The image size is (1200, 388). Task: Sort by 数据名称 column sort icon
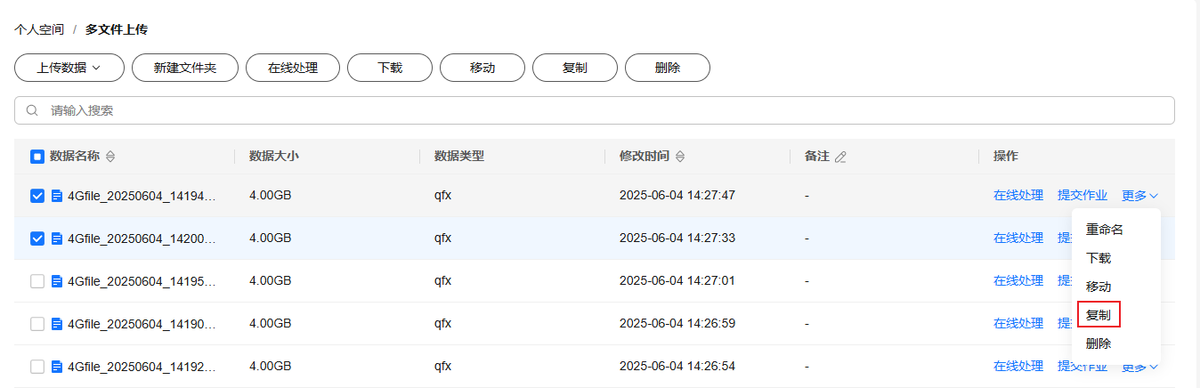pyautogui.click(x=110, y=157)
